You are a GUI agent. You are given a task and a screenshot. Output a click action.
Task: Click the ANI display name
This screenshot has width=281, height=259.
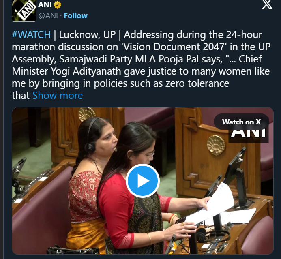coord(45,5)
